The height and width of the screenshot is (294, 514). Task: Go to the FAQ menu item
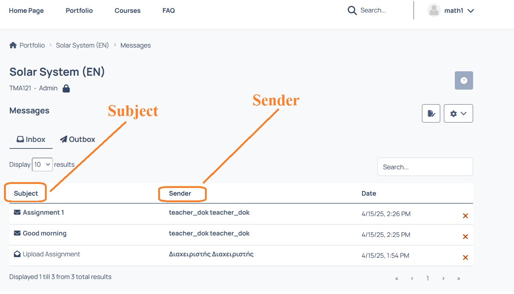(x=168, y=11)
